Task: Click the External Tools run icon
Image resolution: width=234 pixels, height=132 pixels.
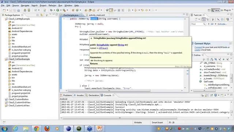Action: pyautogui.click(x=64, y=10)
